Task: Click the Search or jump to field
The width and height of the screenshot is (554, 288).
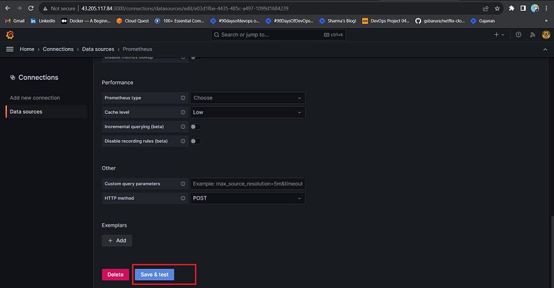Action: tap(278, 35)
